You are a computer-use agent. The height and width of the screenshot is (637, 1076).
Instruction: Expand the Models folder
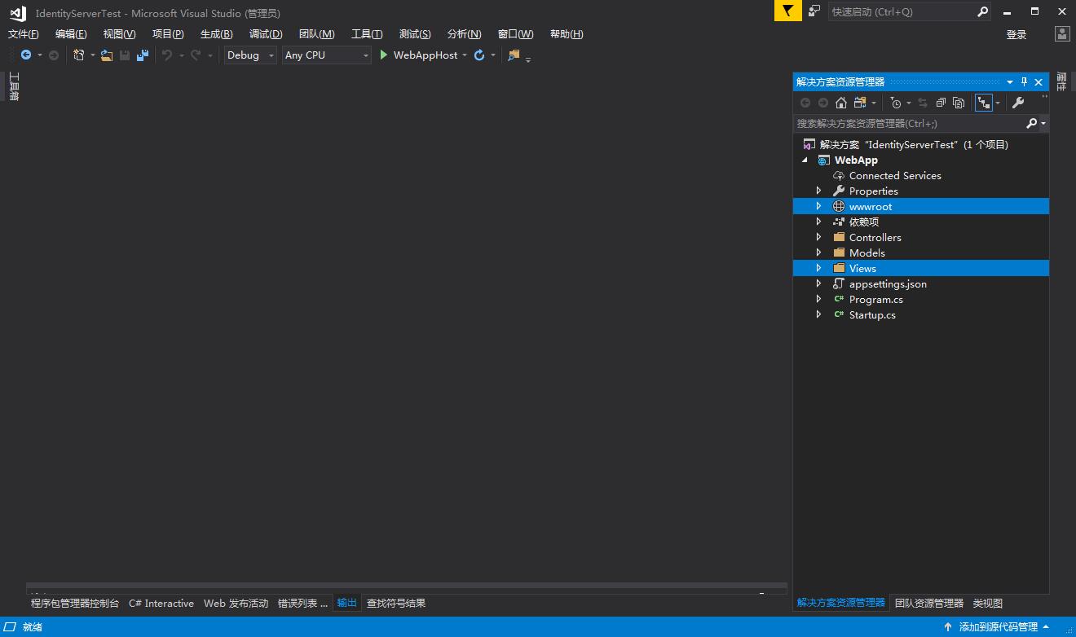819,253
